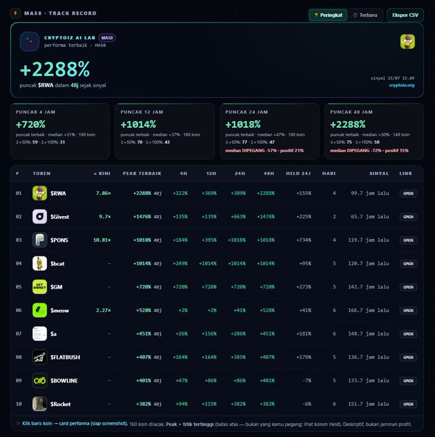Select the Puncak 24 Jam stat card
The width and height of the screenshot is (435, 437).
(x=269, y=131)
